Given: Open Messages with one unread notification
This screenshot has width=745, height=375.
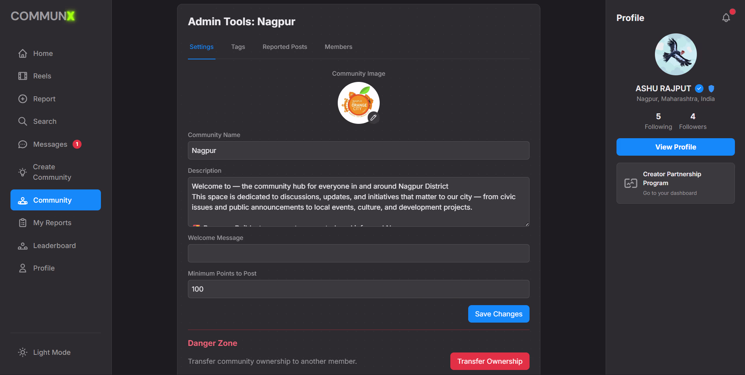Looking at the screenshot, I should point(50,144).
